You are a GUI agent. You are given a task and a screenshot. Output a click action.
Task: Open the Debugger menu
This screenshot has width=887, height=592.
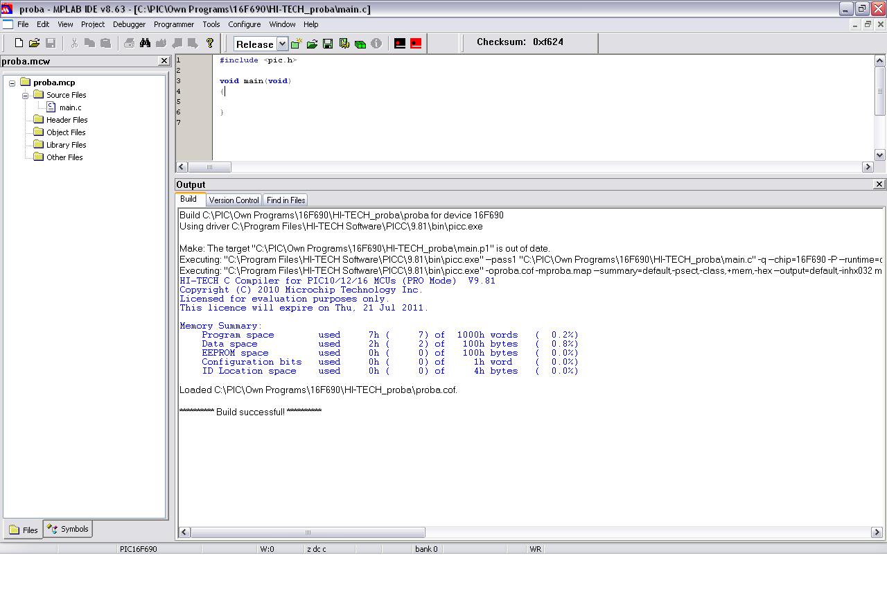click(x=129, y=24)
